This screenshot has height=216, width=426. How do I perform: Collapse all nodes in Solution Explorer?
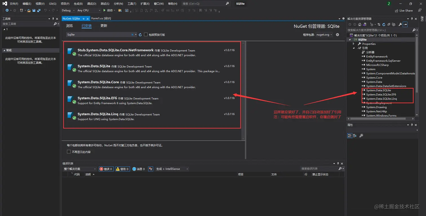(x=389, y=25)
